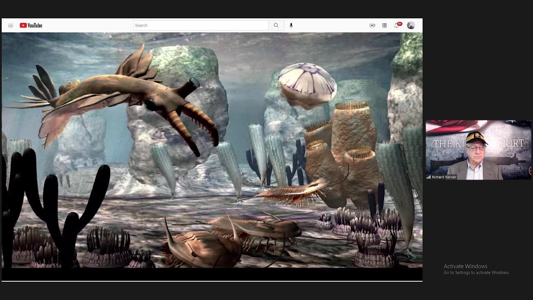The image size is (533, 300).
Task: Open the YouTube apps grid icon
Action: tap(384, 25)
